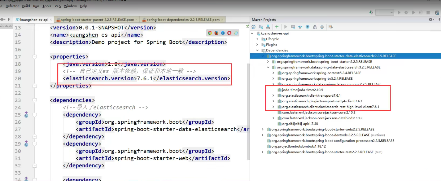Open Project panel gear settings
Viewport: 441px width, 181px height.
tap(3, 20)
